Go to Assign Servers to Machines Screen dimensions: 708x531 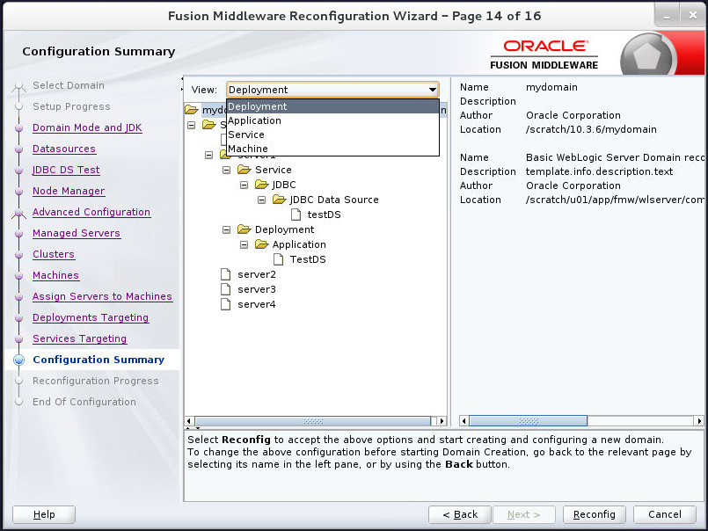103,296
